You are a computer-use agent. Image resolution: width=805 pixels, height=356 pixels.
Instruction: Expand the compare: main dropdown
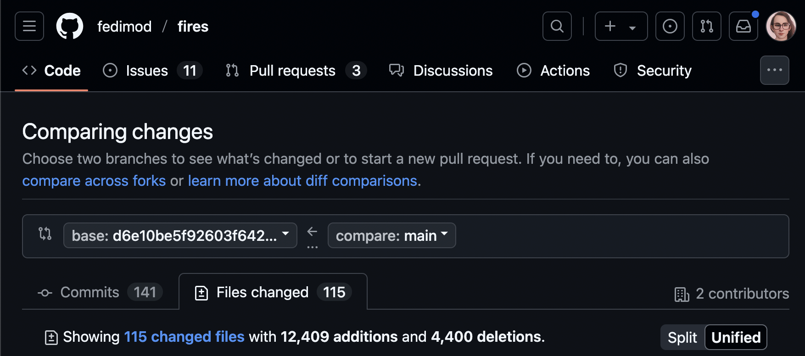392,235
